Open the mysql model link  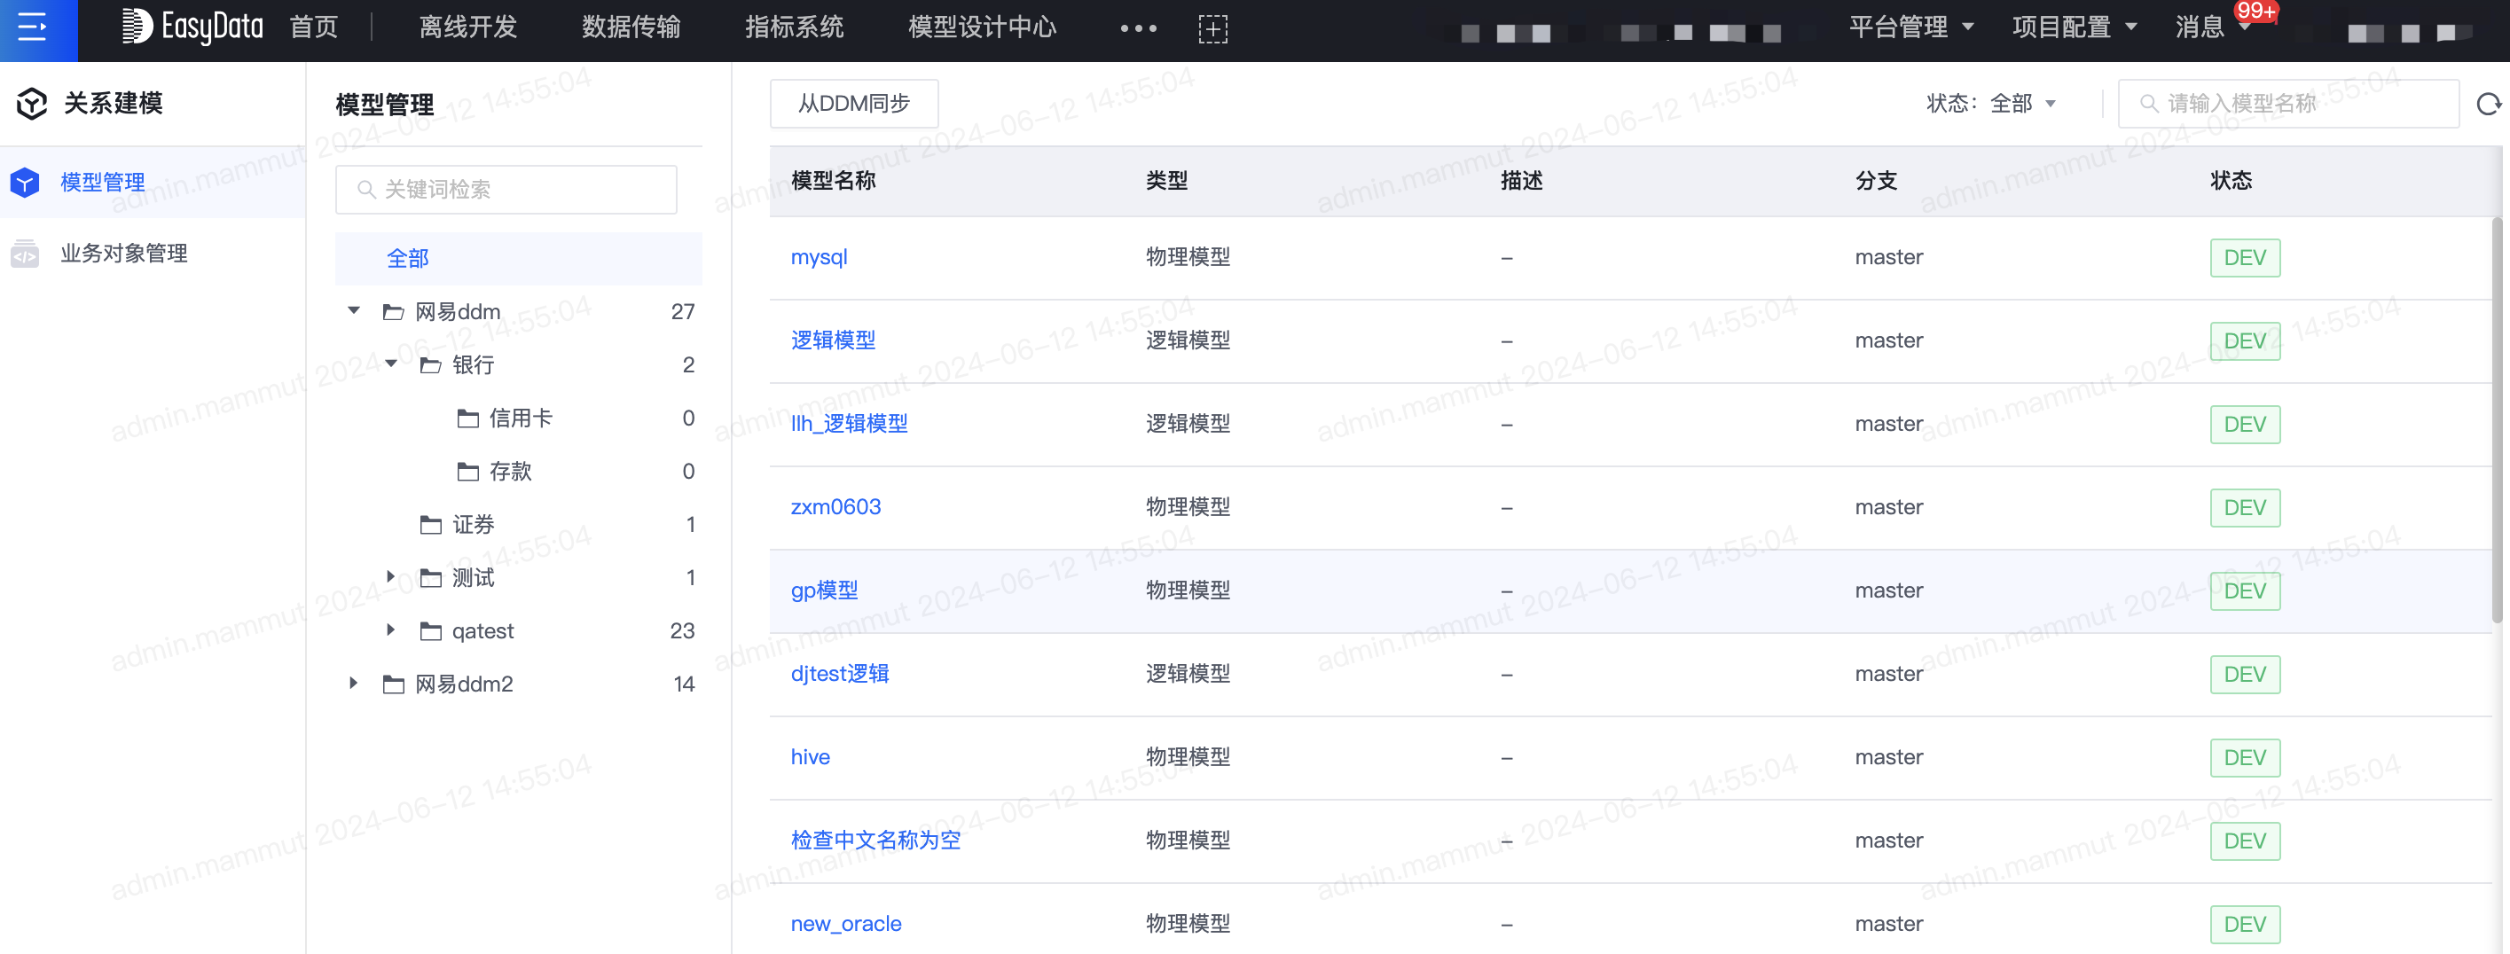pos(819,256)
